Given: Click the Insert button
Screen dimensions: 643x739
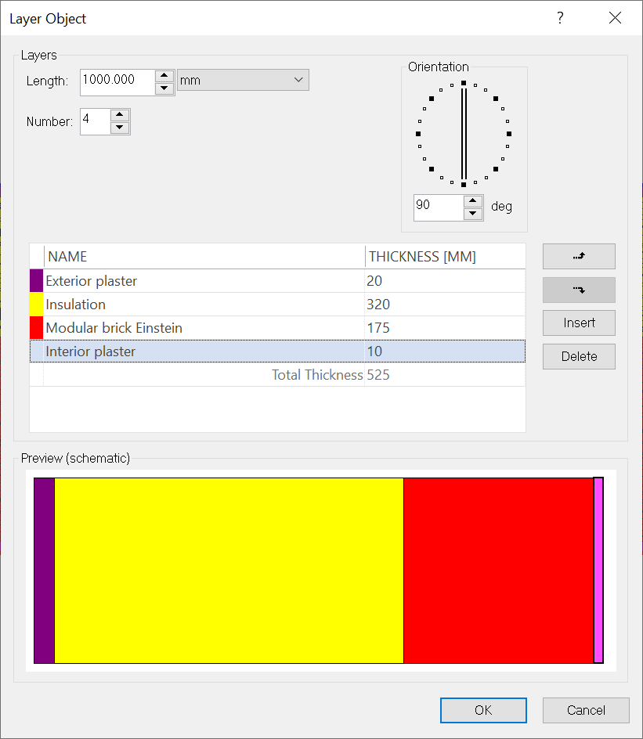Looking at the screenshot, I should 579,323.
